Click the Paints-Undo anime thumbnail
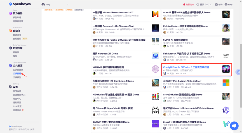 [226, 28]
